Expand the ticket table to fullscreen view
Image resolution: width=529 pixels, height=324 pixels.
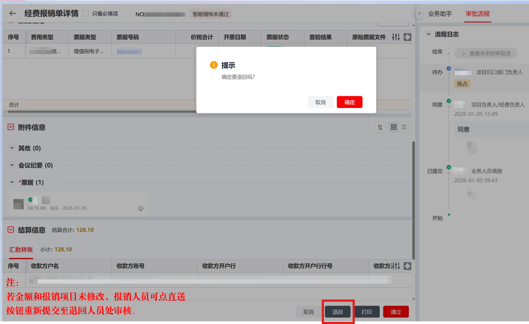coord(407,37)
